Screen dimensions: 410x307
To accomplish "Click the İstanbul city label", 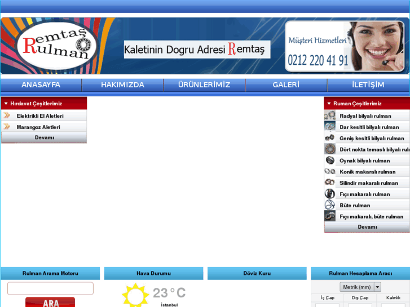I will [169, 305].
